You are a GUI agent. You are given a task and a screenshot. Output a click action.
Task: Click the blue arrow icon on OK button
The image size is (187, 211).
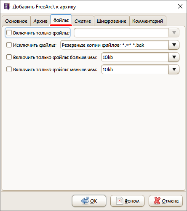tap(85, 200)
